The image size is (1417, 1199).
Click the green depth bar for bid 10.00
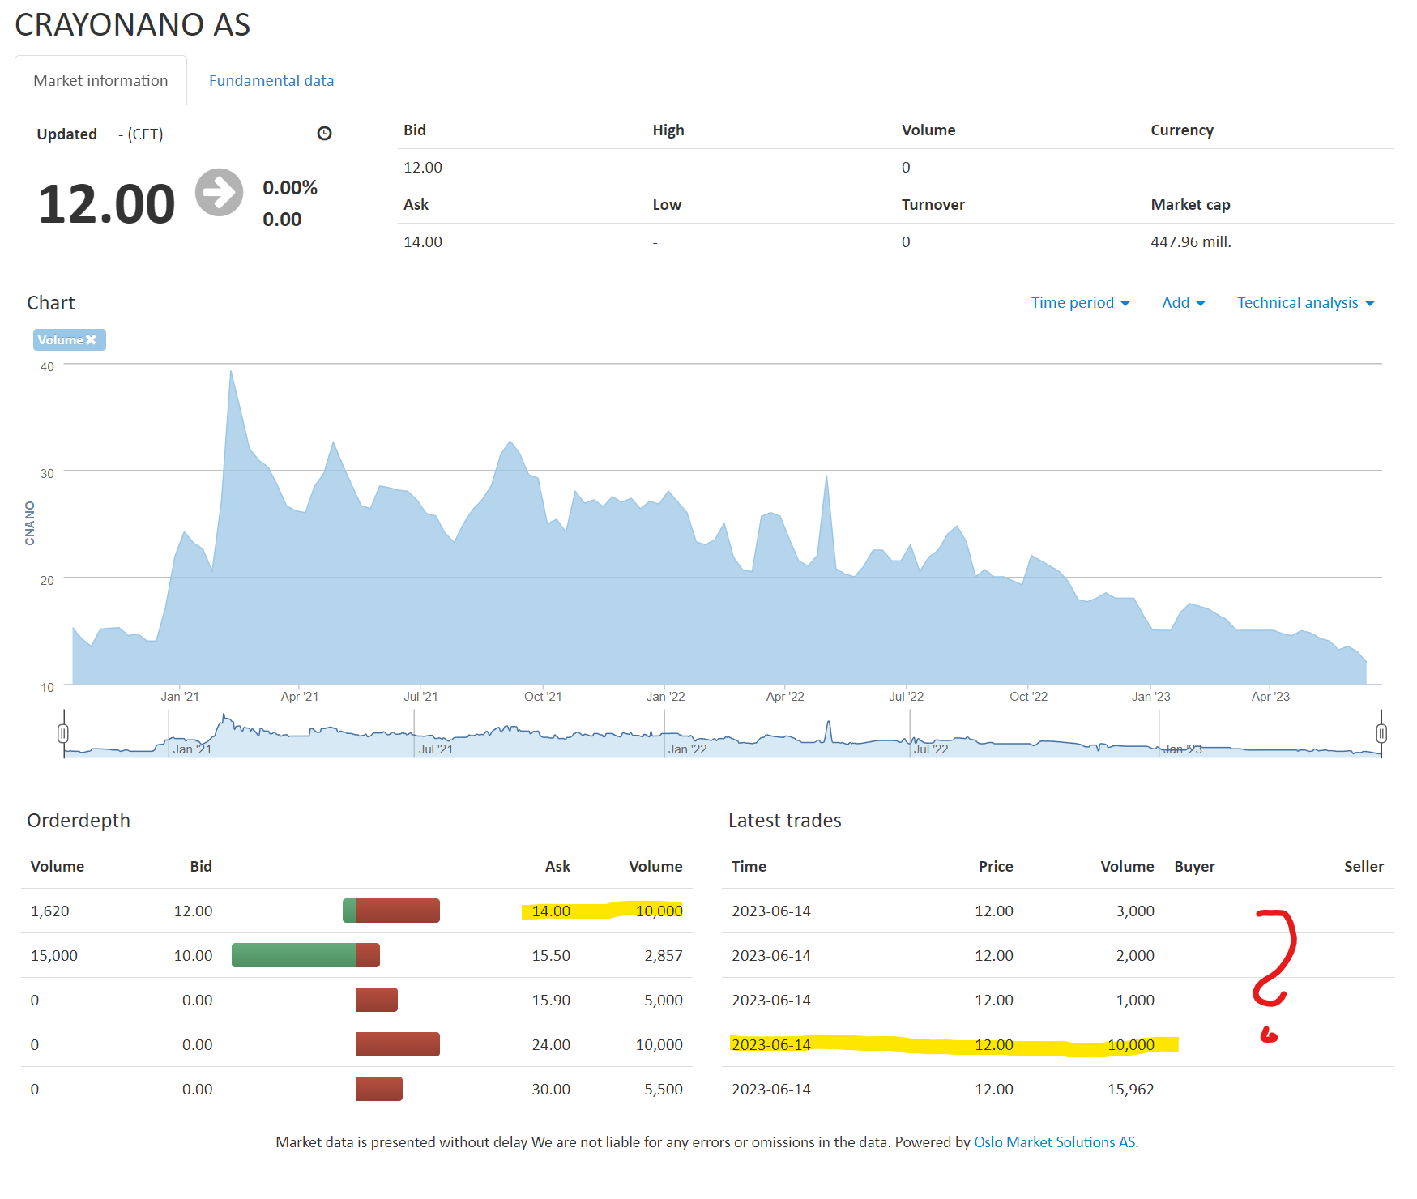tap(294, 955)
